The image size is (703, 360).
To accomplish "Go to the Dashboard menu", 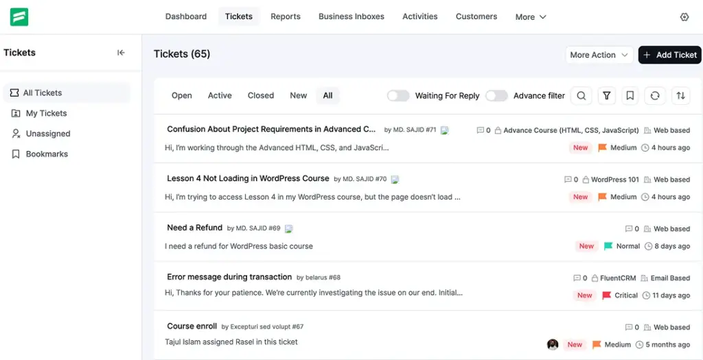I will point(186,16).
